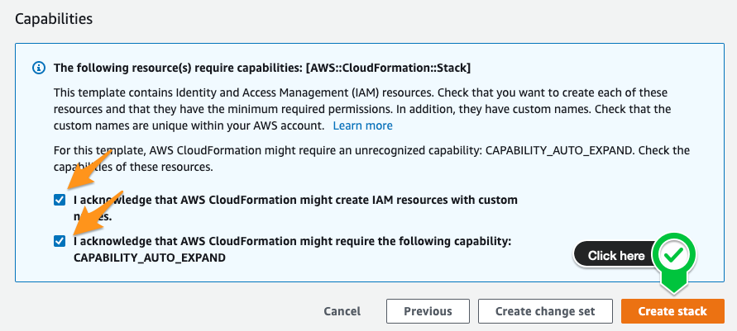Go back with the Previous button

point(428,311)
